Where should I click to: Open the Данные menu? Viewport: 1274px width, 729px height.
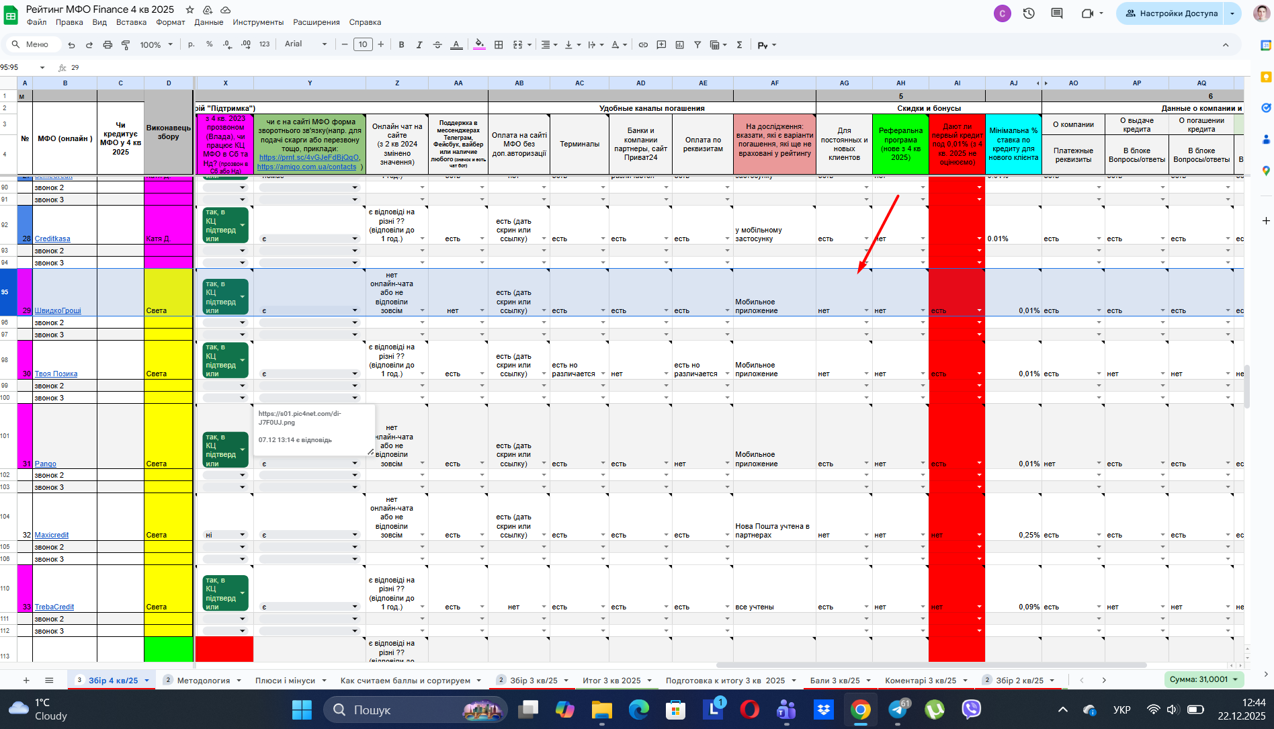(x=208, y=22)
